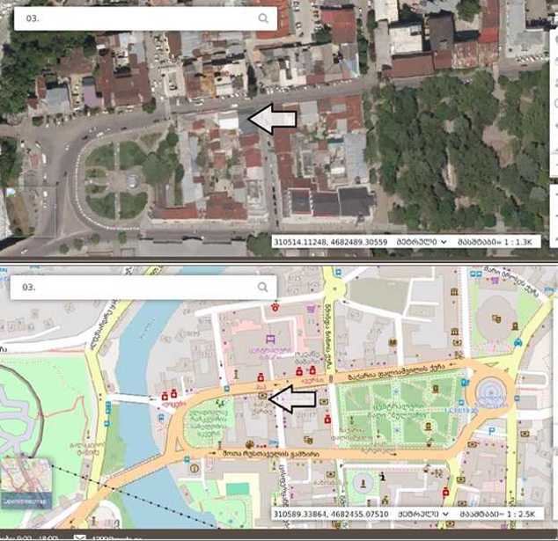Click the white arrow marker on street map
The image size is (558, 541).
tap(291, 399)
